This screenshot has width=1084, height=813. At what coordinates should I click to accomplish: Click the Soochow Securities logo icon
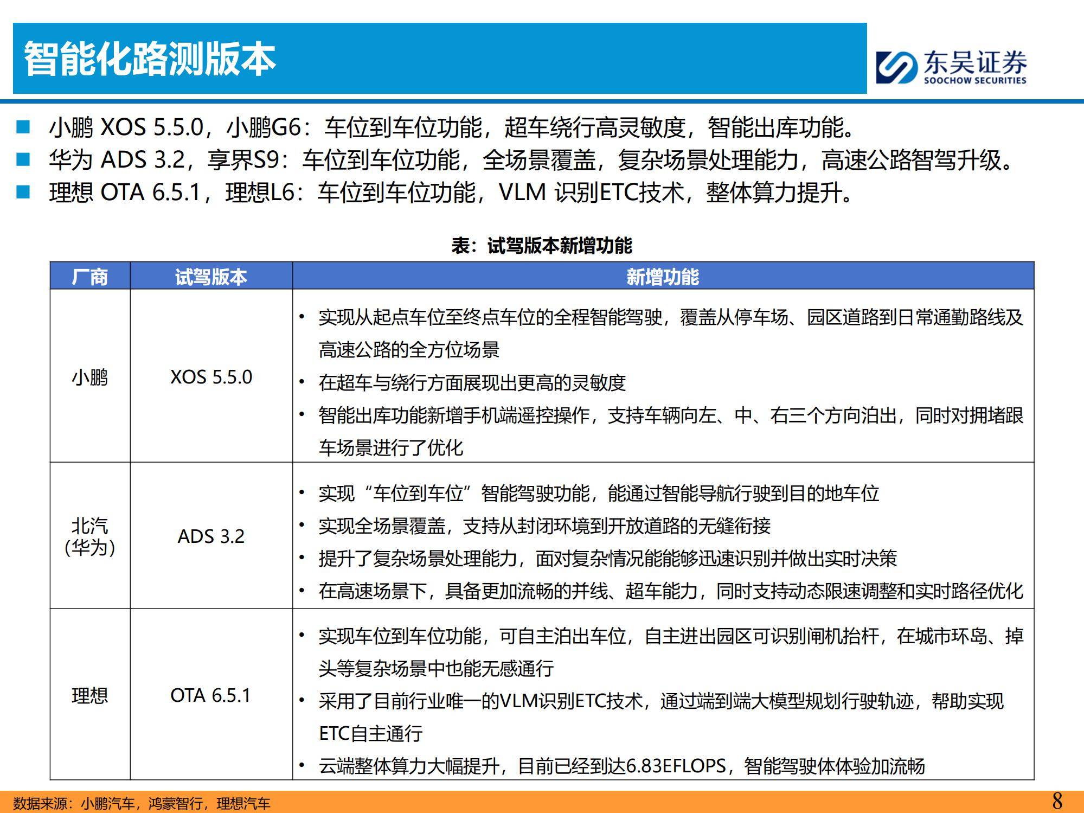[897, 67]
